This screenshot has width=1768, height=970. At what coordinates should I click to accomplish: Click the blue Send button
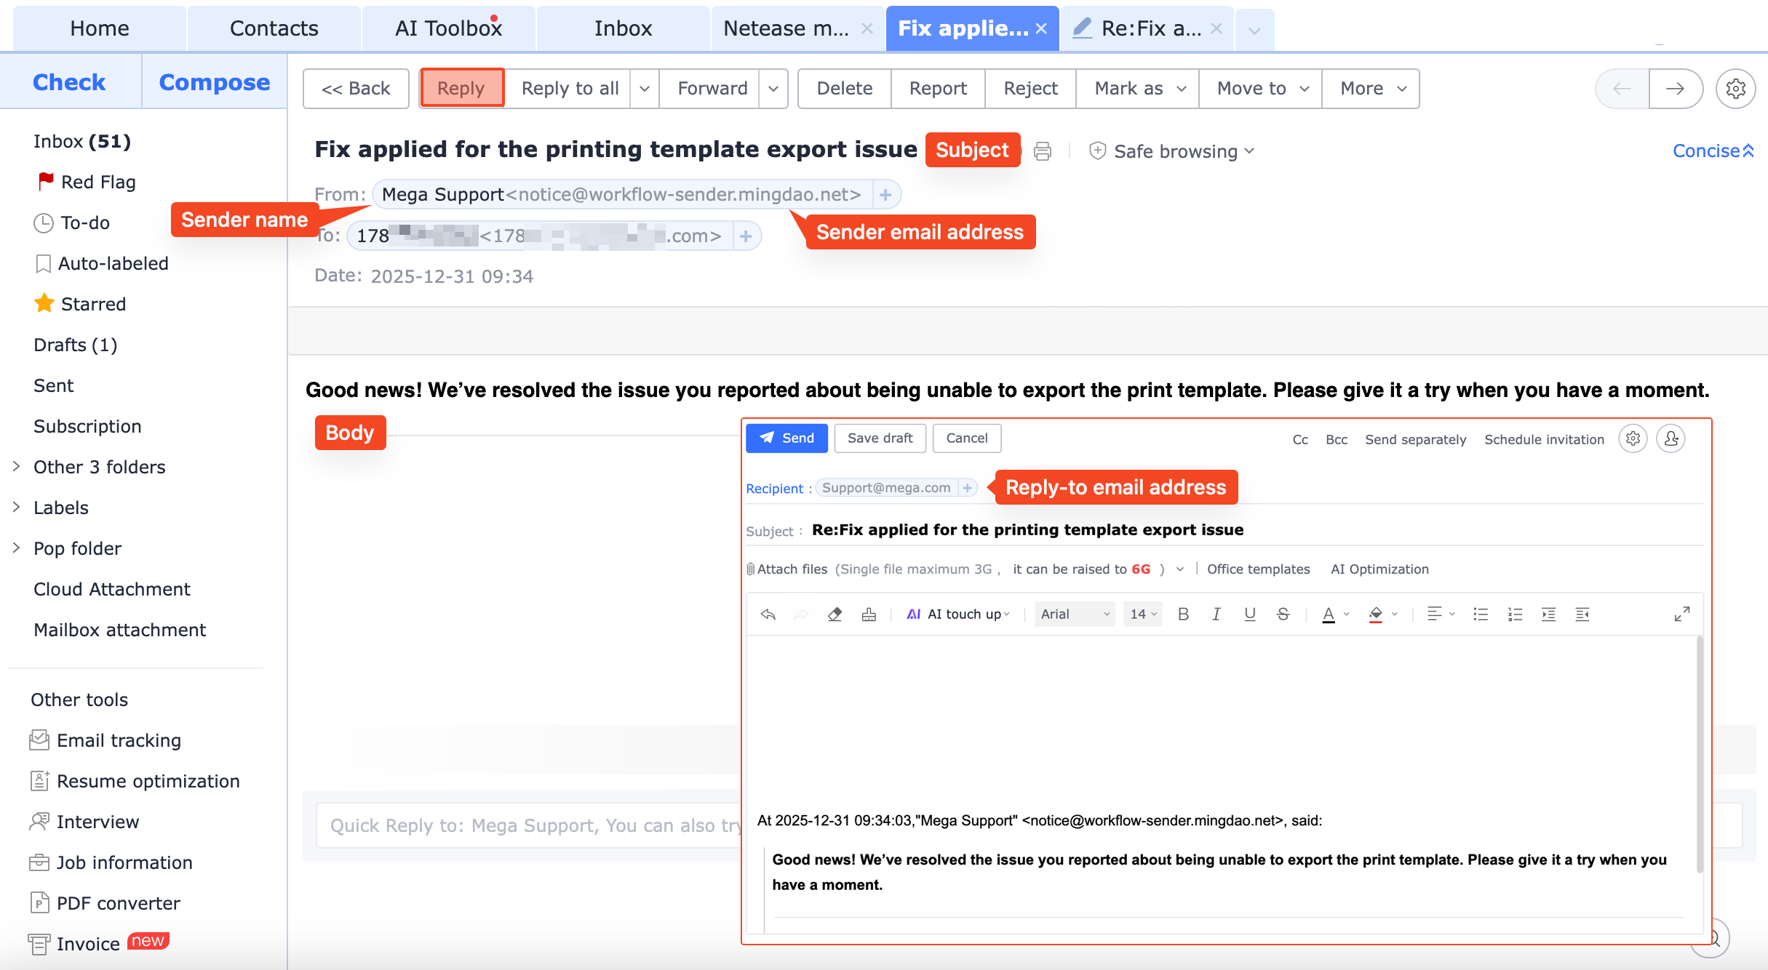click(787, 438)
